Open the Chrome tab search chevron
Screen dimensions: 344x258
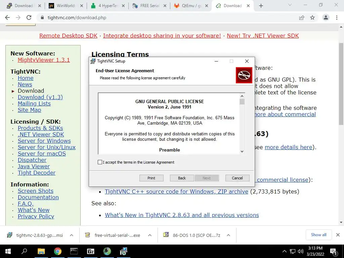(x=290, y=5)
